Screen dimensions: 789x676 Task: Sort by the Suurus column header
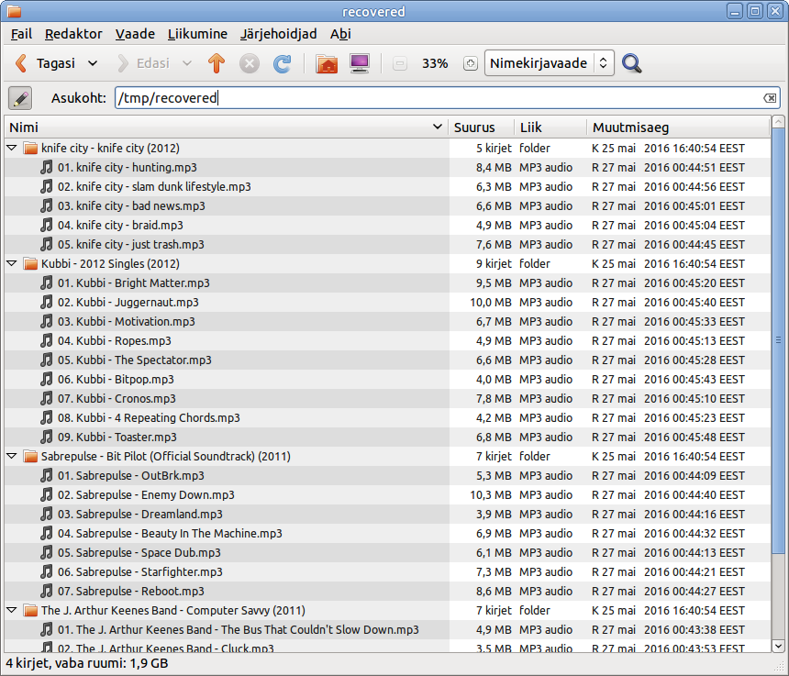482,127
